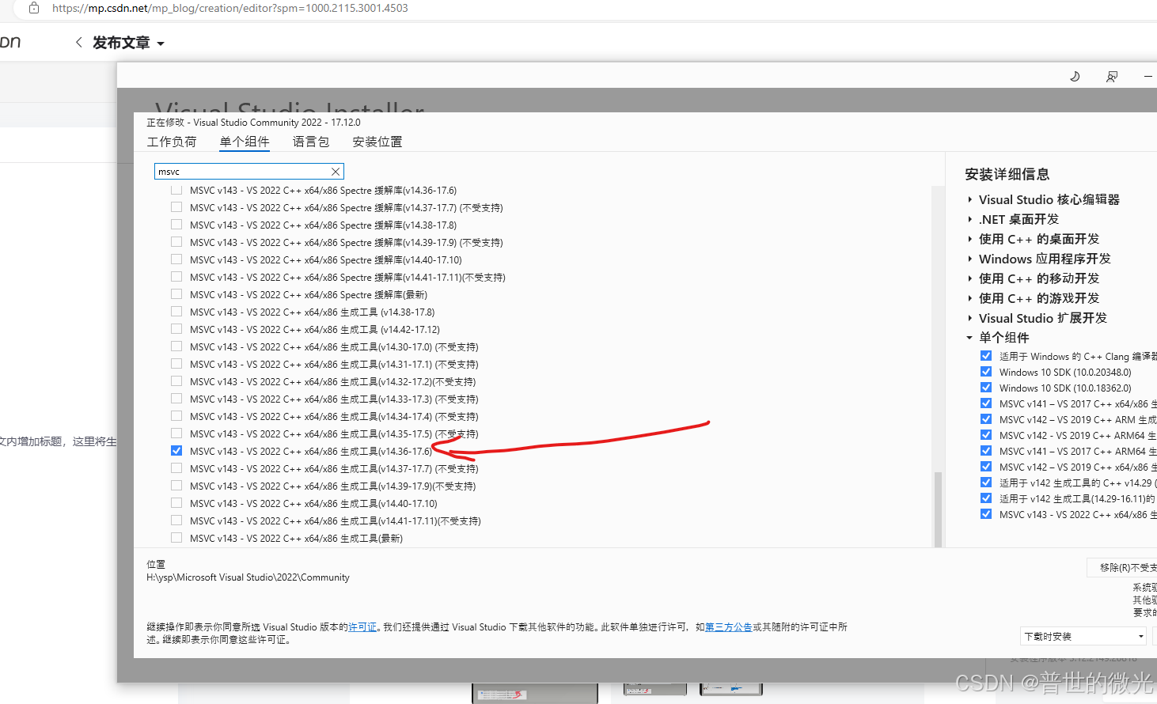Select the 单个组件 tab
Viewport: 1157px width, 704px height.
245,142
